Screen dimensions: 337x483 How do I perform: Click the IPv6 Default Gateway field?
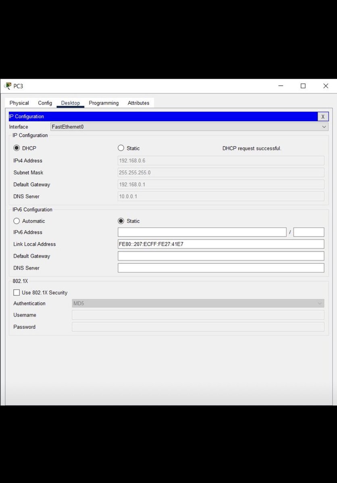[x=221, y=256]
